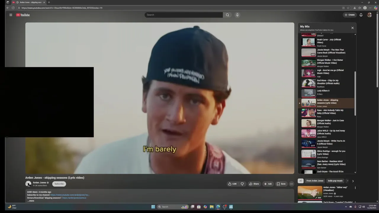This screenshot has width=379, height=213.
Task: Open the Task View taskbar icon
Action: point(192,207)
